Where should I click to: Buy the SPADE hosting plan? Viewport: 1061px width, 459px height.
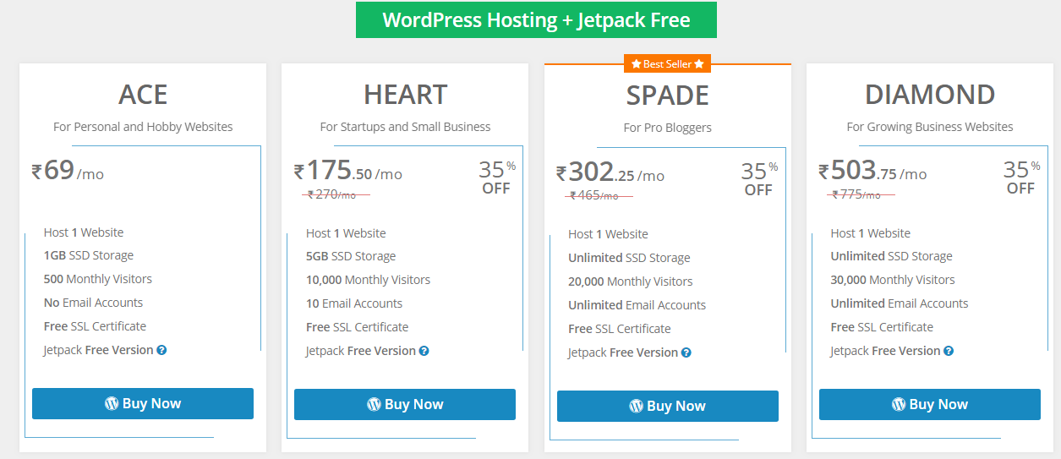[668, 406]
